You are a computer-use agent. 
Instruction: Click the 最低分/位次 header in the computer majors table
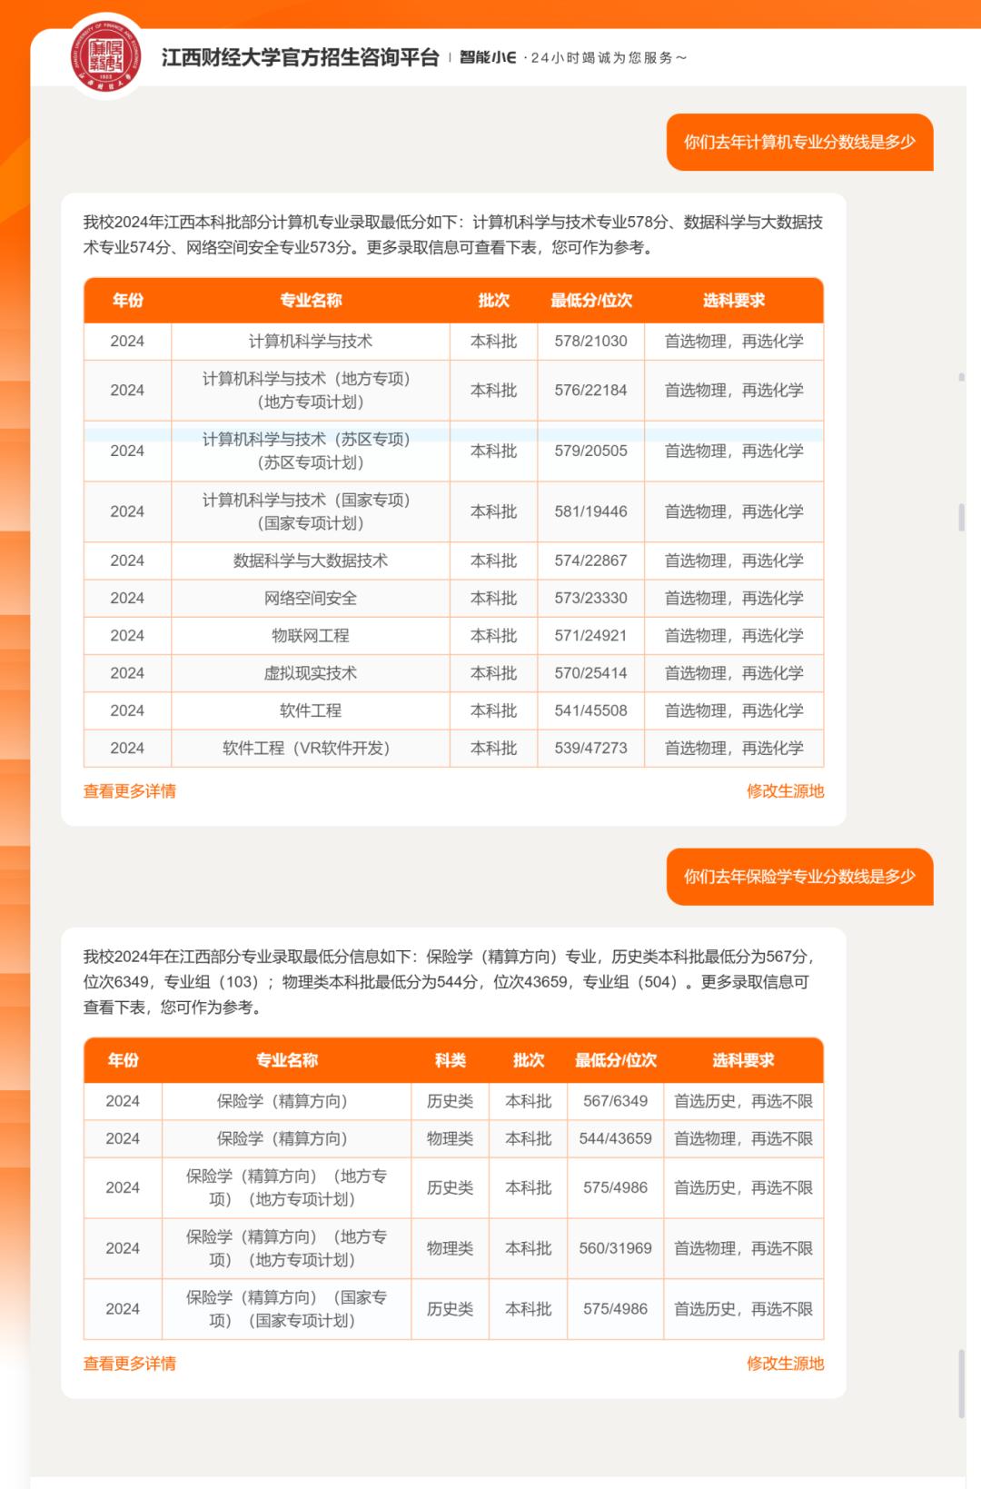591,301
